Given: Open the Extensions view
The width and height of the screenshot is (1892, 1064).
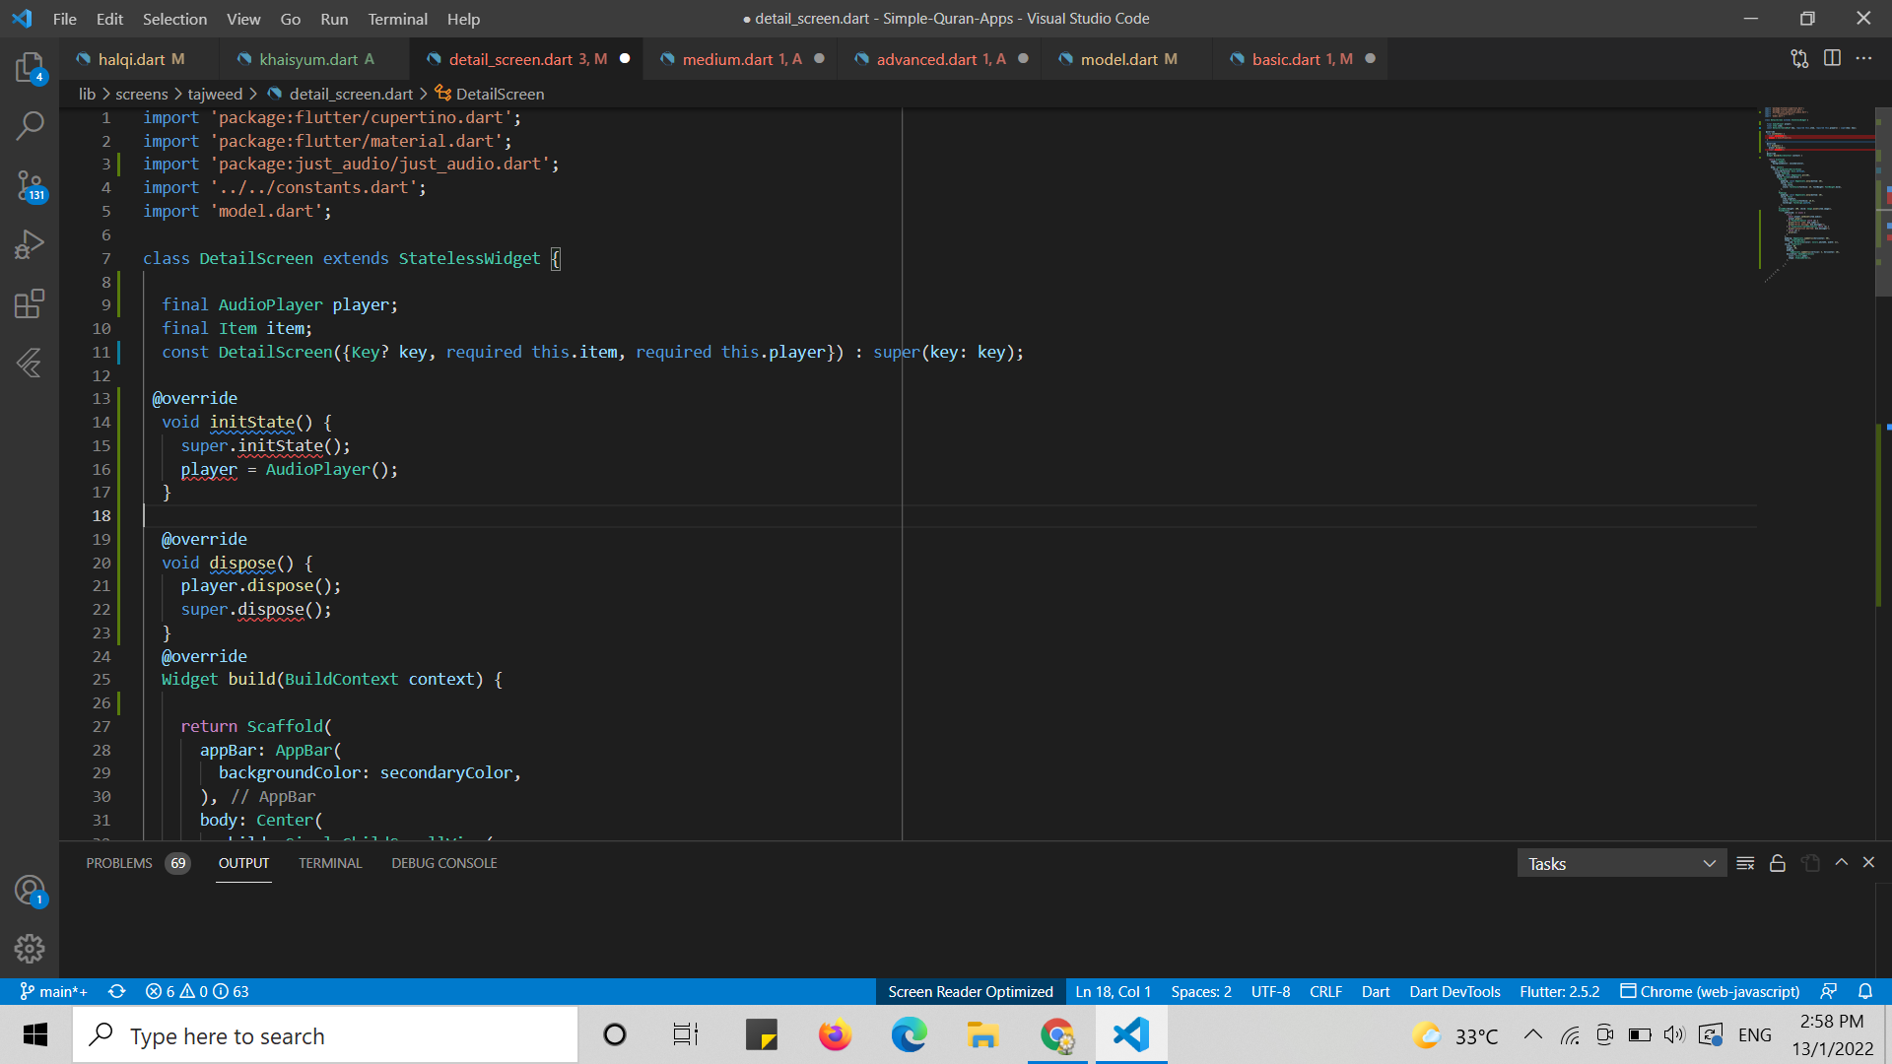Looking at the screenshot, I should pyautogui.click(x=30, y=303).
